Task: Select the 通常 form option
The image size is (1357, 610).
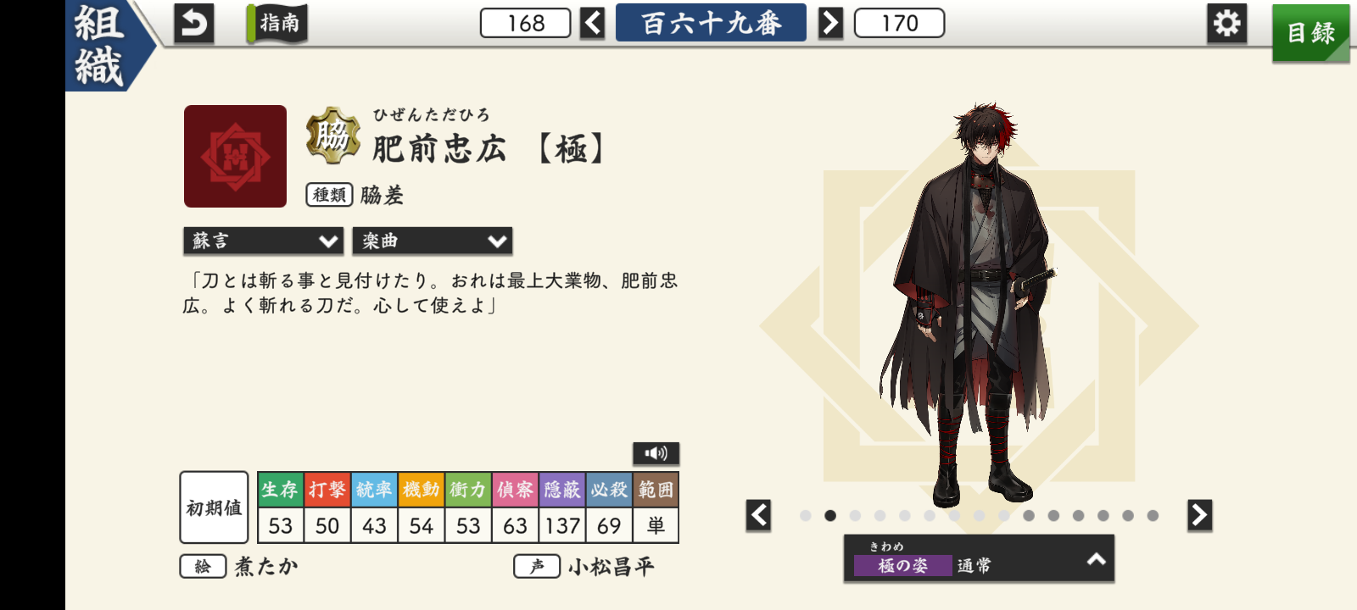Action: click(x=974, y=565)
